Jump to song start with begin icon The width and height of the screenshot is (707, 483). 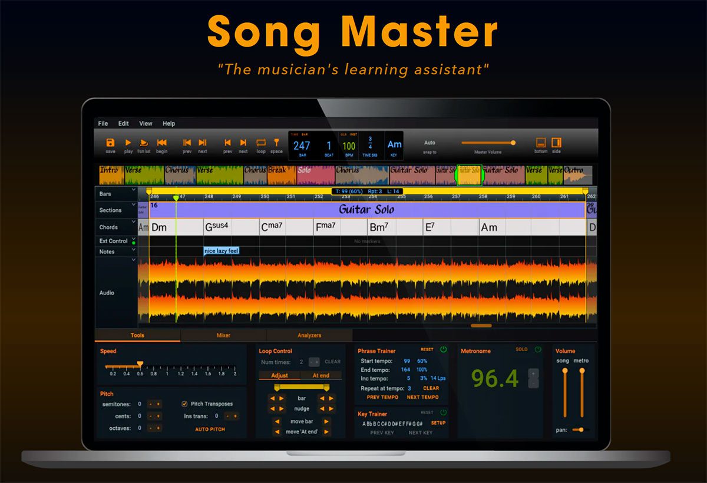[x=161, y=143]
